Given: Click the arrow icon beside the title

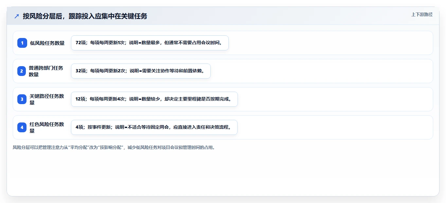Looking at the screenshot, I should click(17, 16).
